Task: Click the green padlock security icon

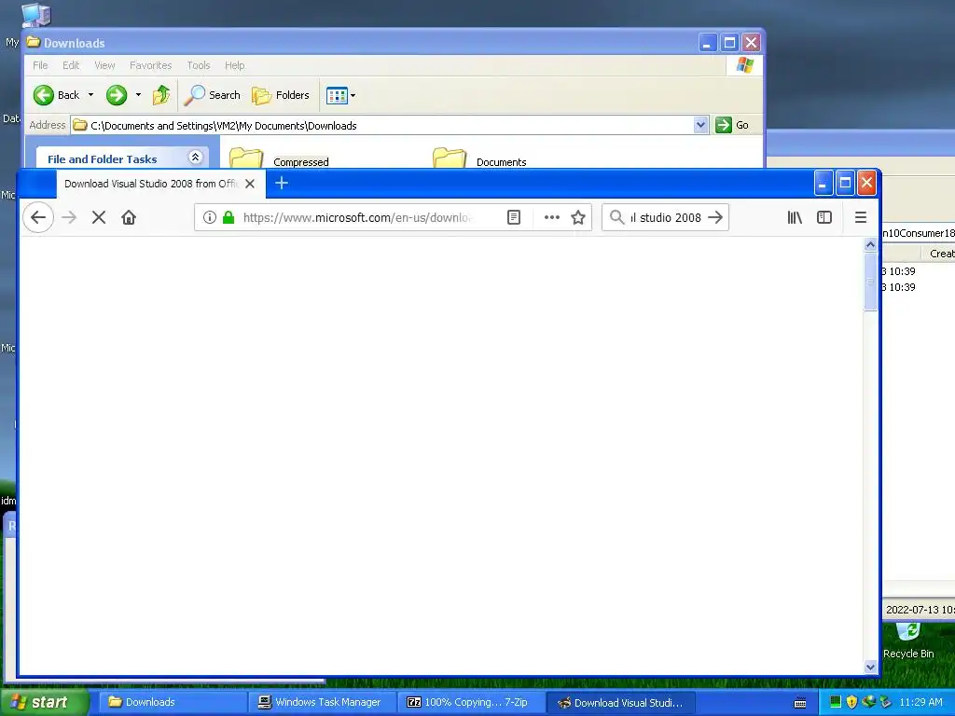Action: tap(228, 217)
